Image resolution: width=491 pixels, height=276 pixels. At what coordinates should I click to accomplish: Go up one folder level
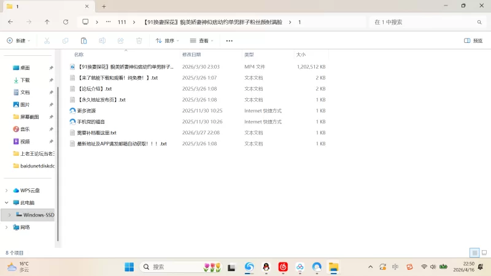pos(47,22)
